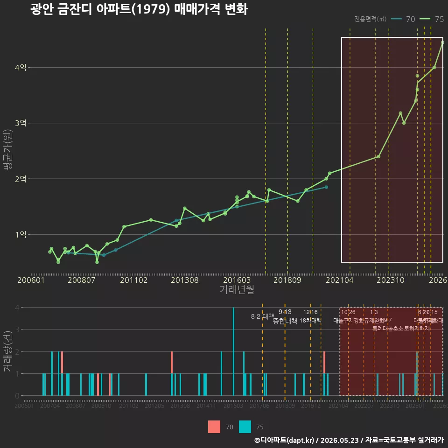This screenshot has width=448, height=448.
Task: Click the salmon 70 legend swatch
Action: click(x=214, y=427)
